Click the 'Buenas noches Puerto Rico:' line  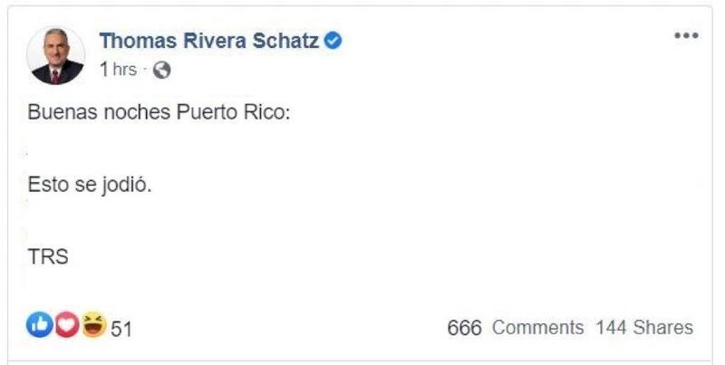(158, 119)
